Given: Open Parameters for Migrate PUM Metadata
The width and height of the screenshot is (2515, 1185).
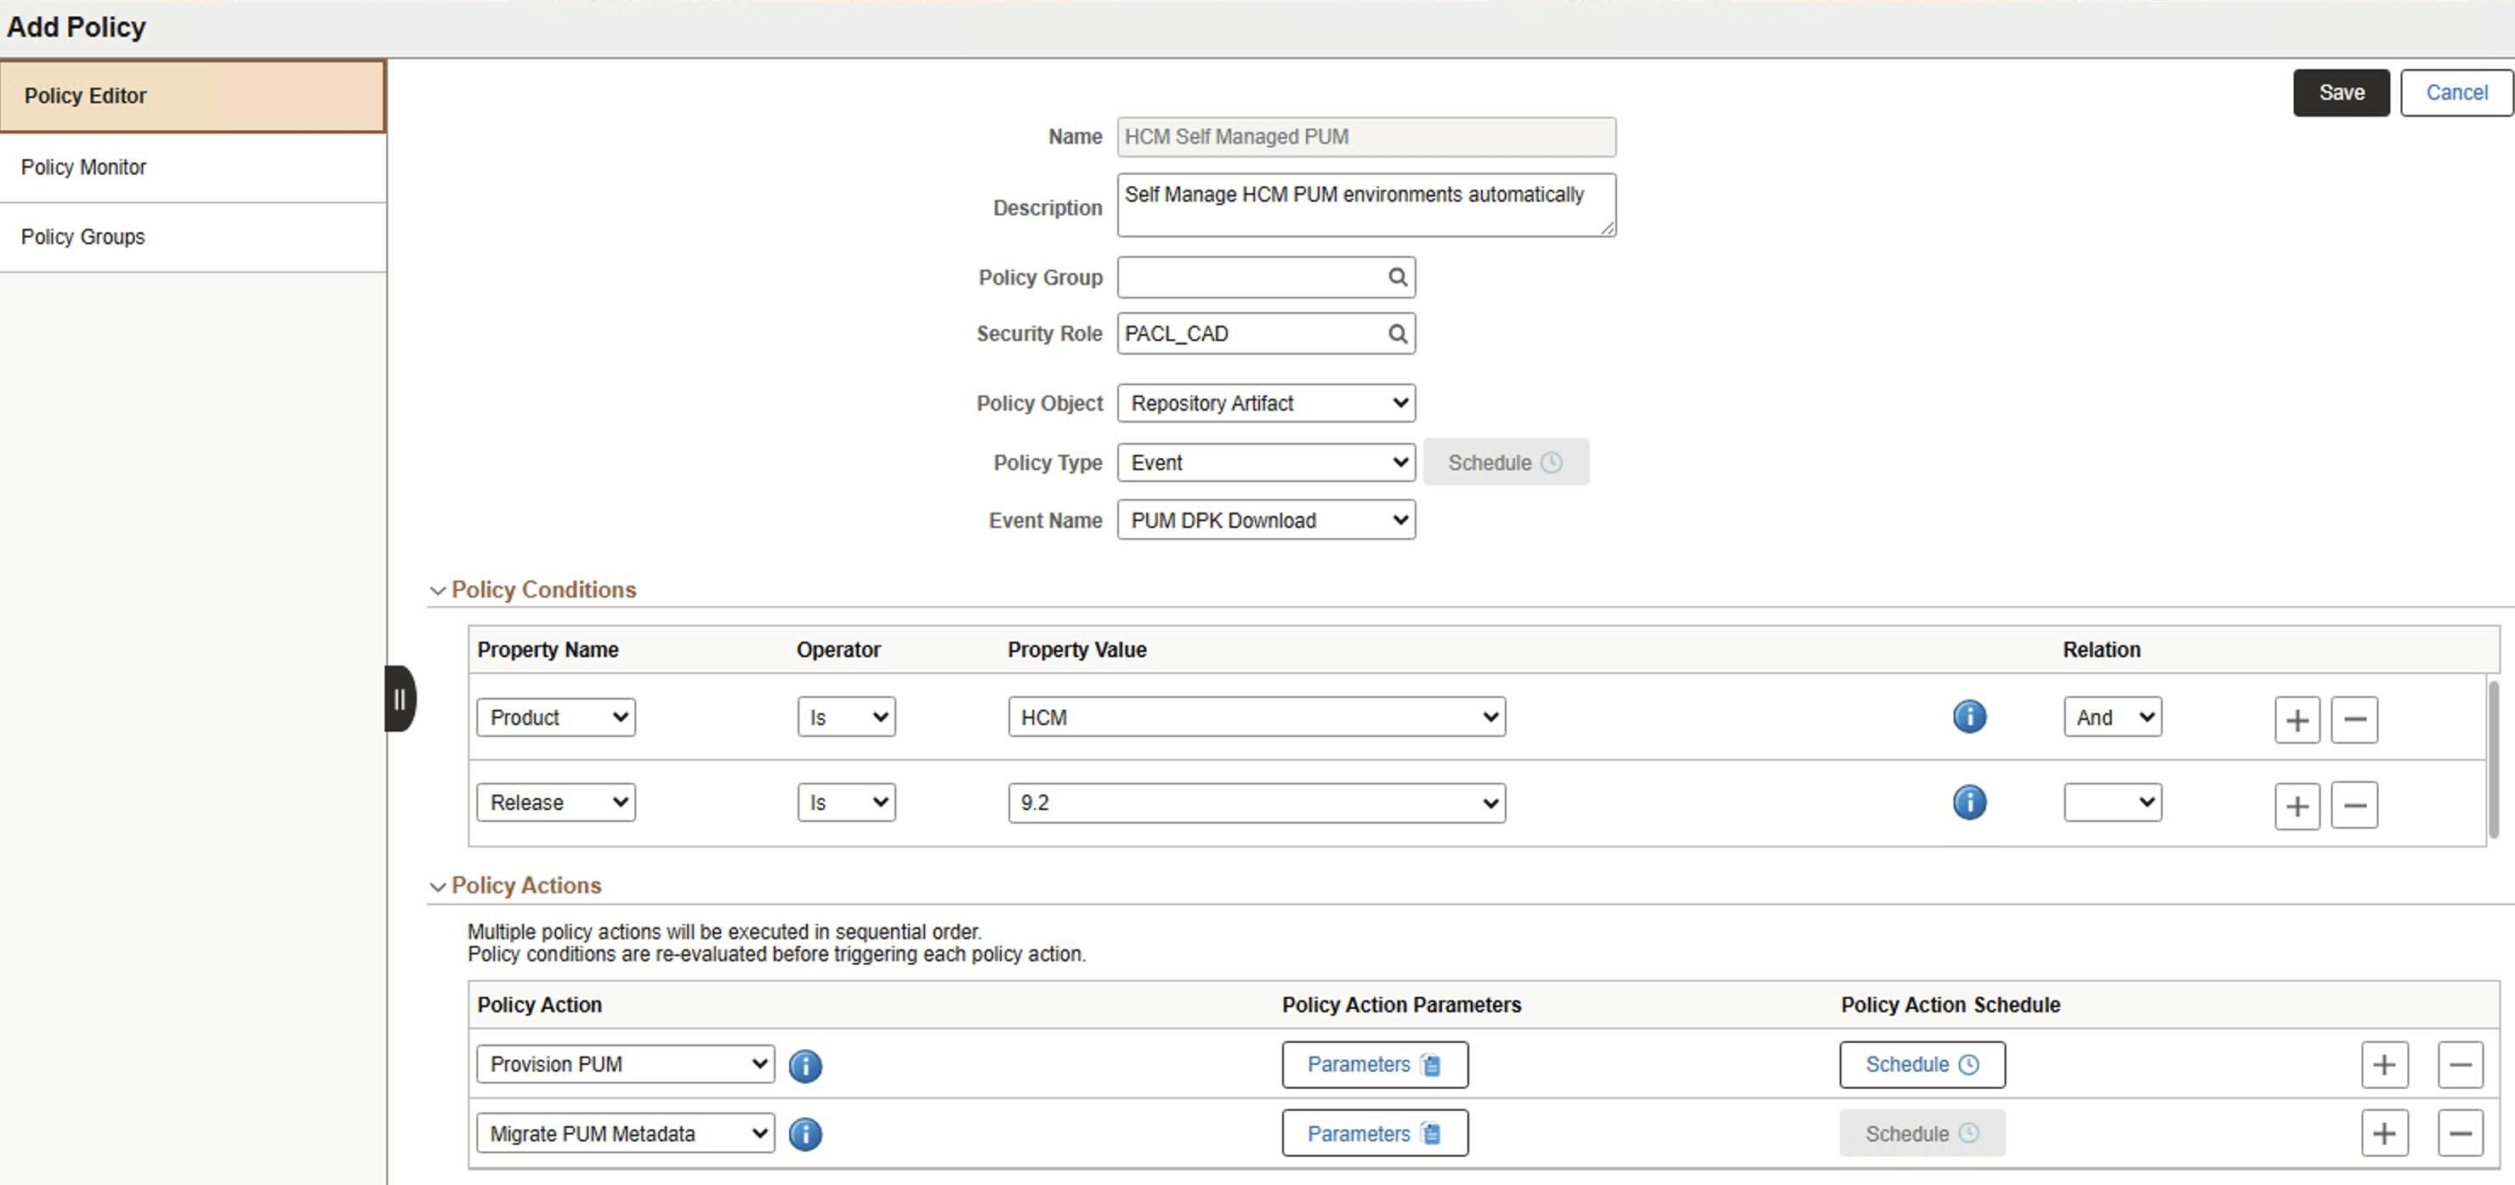Looking at the screenshot, I should pos(1374,1133).
